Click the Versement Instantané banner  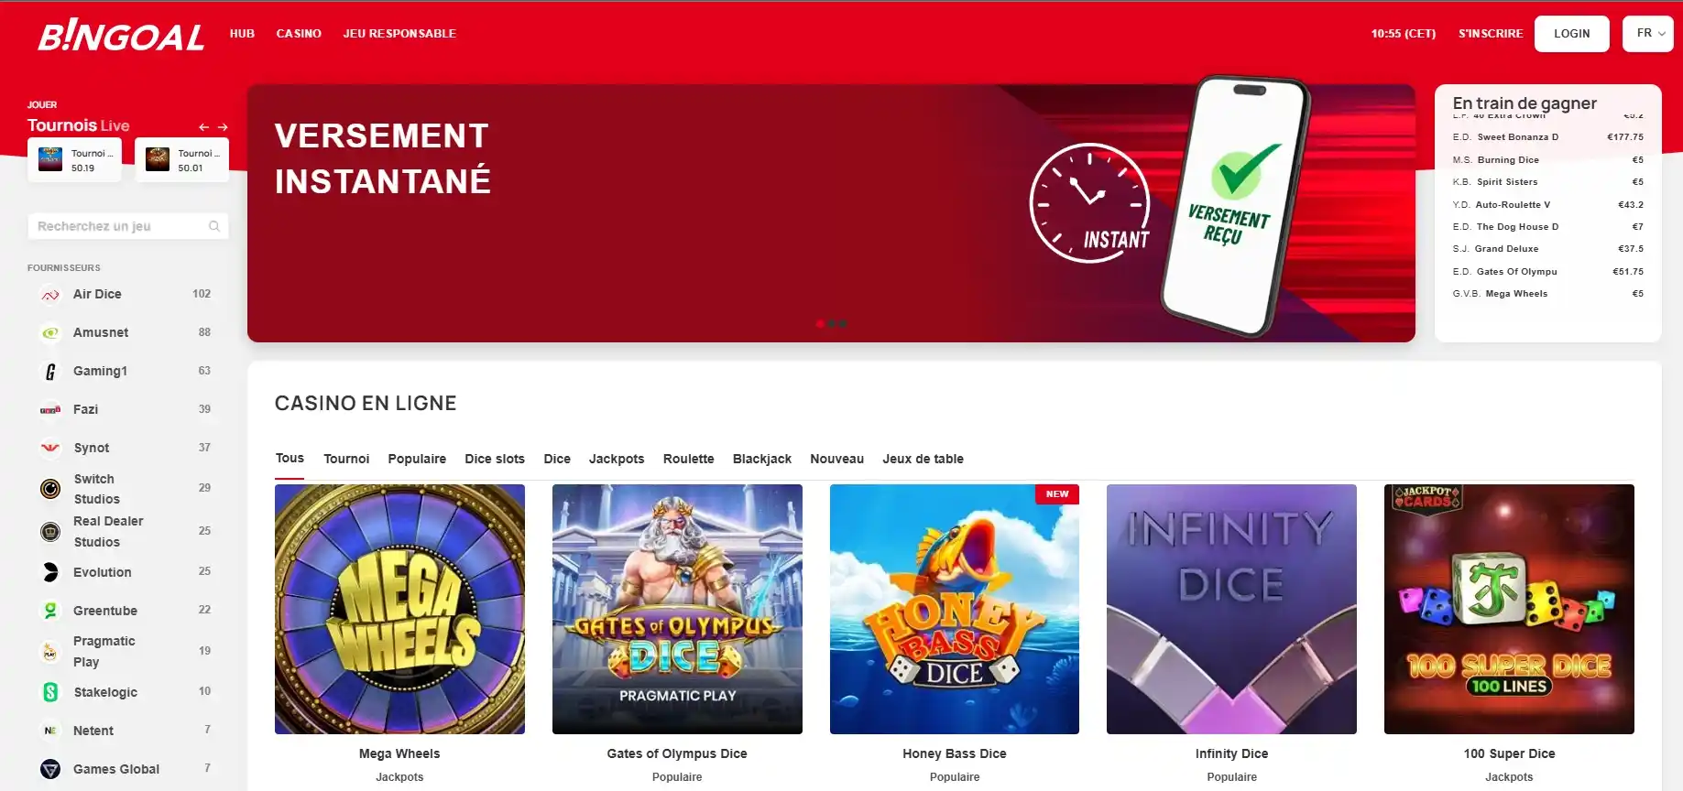point(831,213)
